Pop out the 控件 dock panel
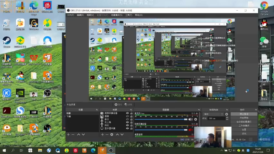The image size is (274, 154). 256,110
